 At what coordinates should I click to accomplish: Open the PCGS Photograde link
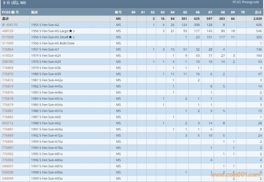[246, 2]
